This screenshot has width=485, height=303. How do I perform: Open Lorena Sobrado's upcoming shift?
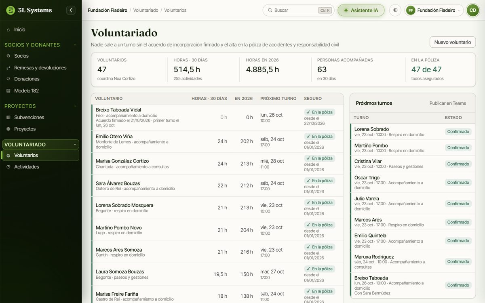(x=413, y=132)
